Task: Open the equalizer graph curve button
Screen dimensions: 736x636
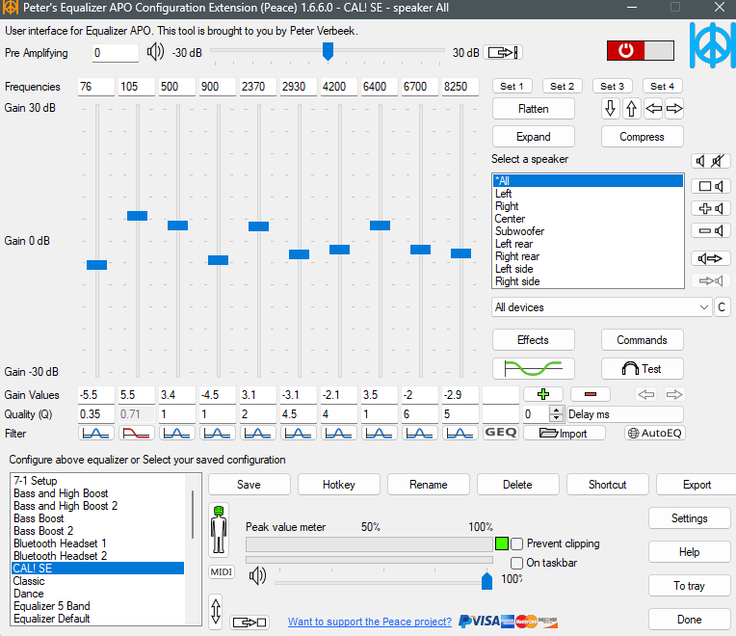Action: [x=534, y=368]
